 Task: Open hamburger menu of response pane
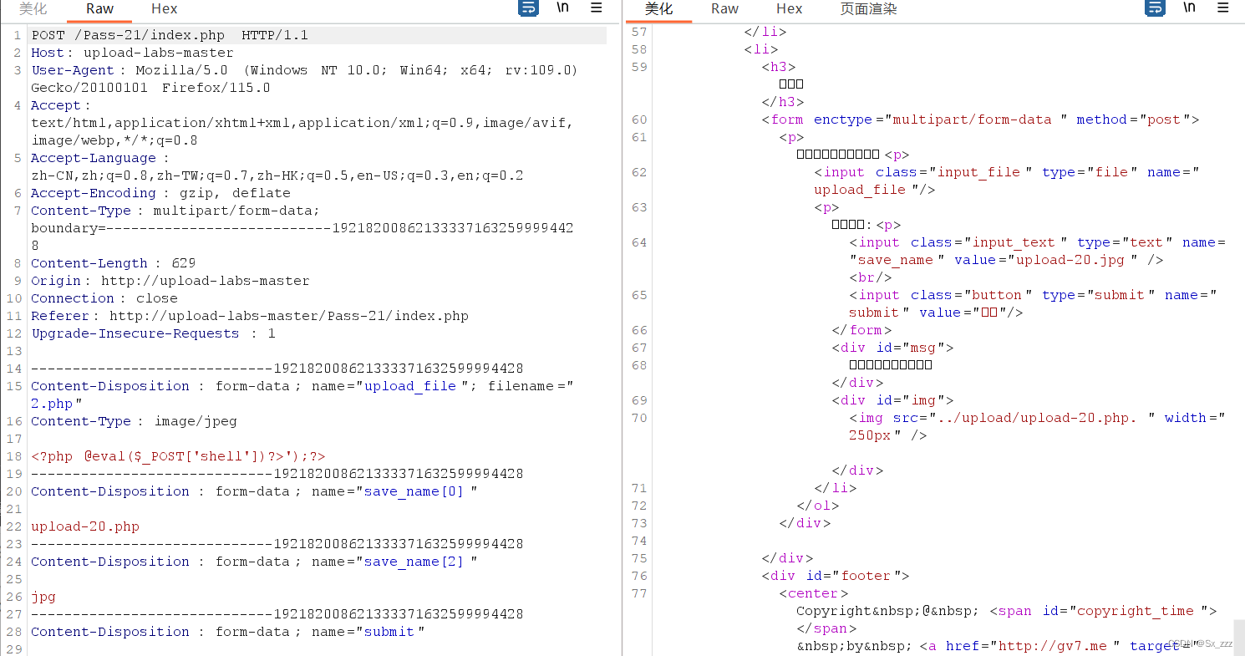click(1222, 8)
